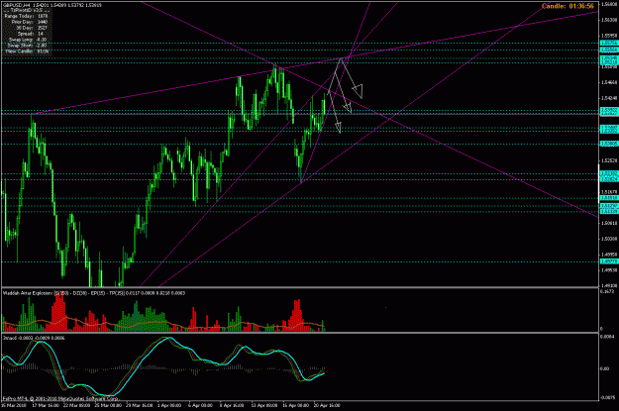The image size is (619, 411).
Task: Click the 1.54240 price axis value
Action: (610, 98)
